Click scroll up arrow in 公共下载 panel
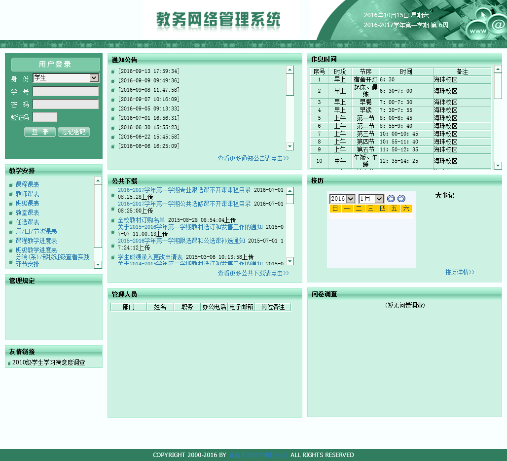507x461 pixels. point(290,191)
